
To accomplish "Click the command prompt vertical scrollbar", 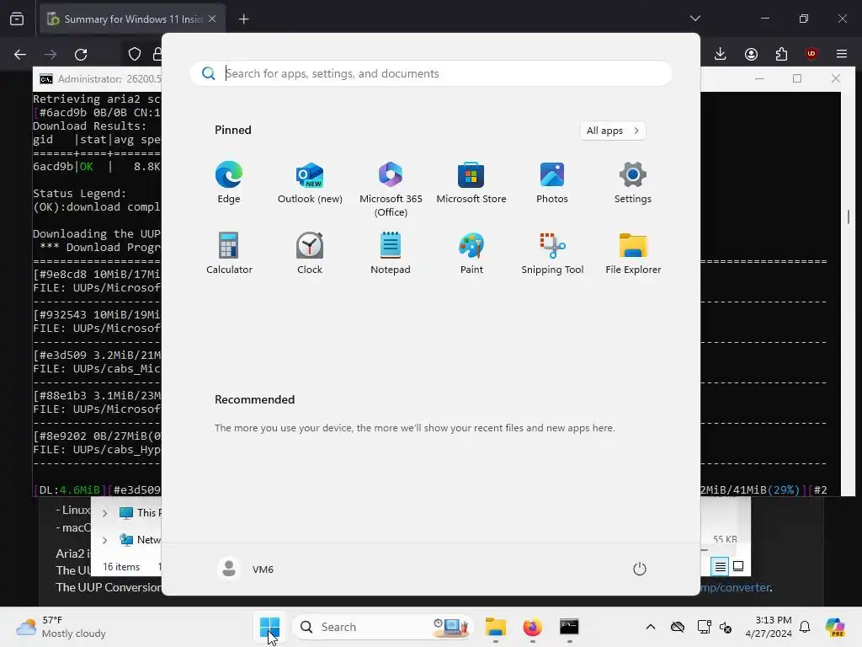I will coord(849,217).
